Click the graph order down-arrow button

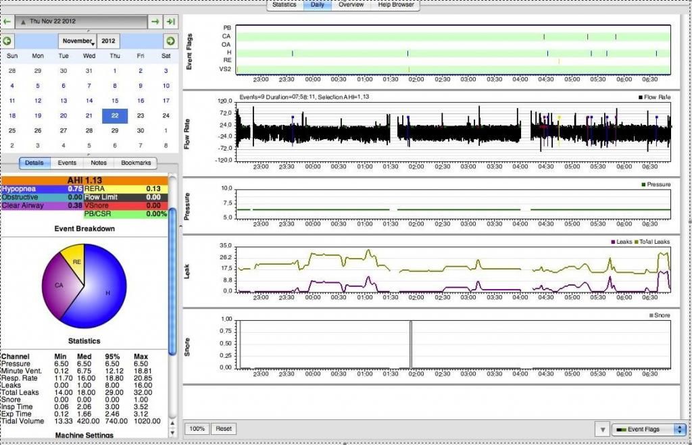point(601,429)
